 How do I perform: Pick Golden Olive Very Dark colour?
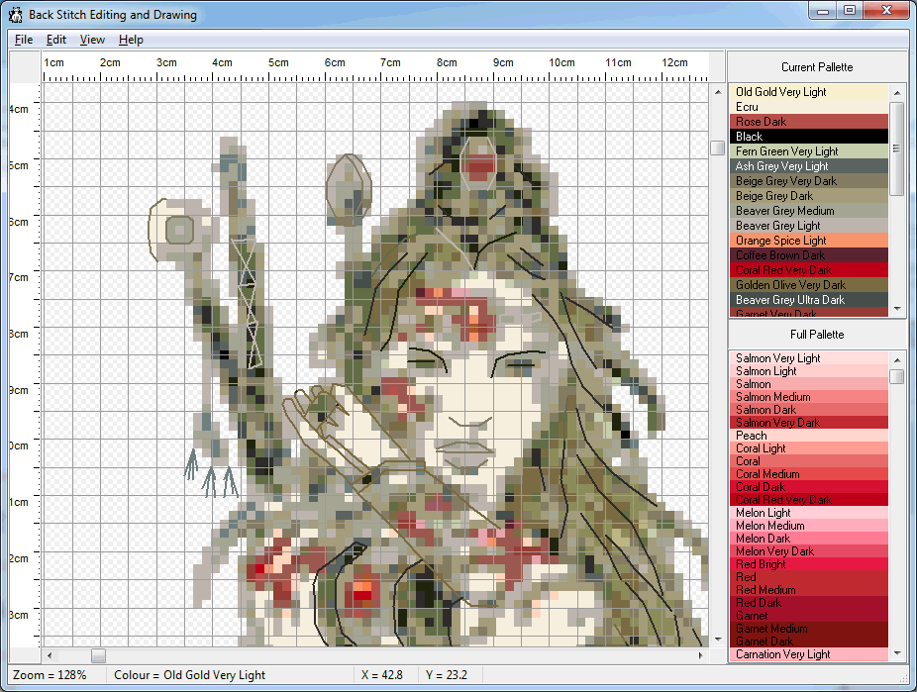(809, 285)
